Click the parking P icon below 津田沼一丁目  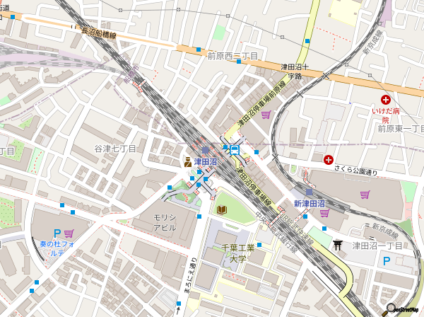(386, 261)
